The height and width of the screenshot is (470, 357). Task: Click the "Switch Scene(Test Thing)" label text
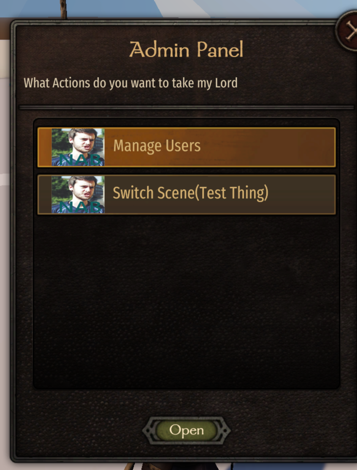(190, 193)
